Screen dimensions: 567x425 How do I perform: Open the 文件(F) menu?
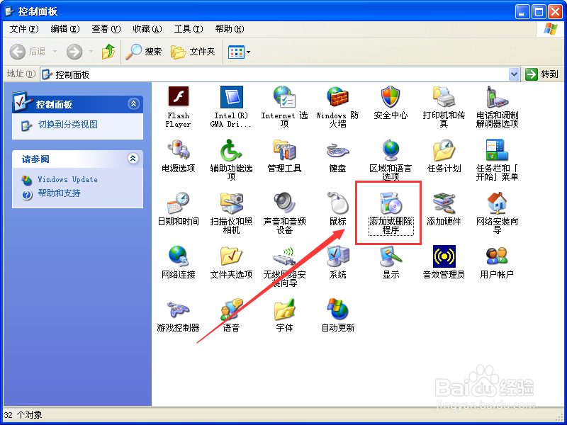[24, 29]
